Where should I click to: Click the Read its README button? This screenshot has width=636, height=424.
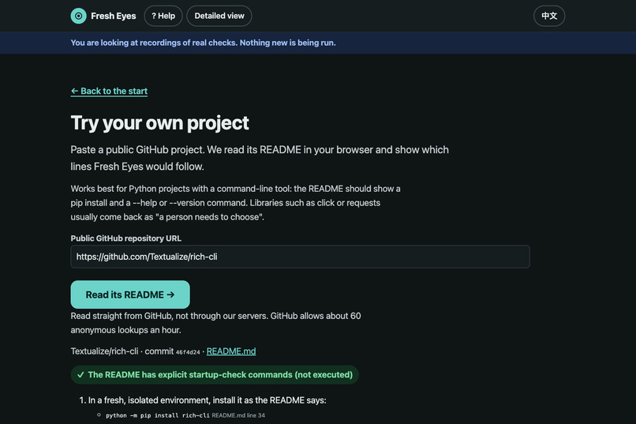pyautogui.click(x=130, y=295)
